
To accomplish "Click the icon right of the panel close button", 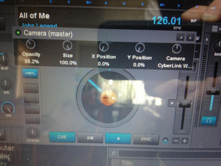I will [198, 38].
